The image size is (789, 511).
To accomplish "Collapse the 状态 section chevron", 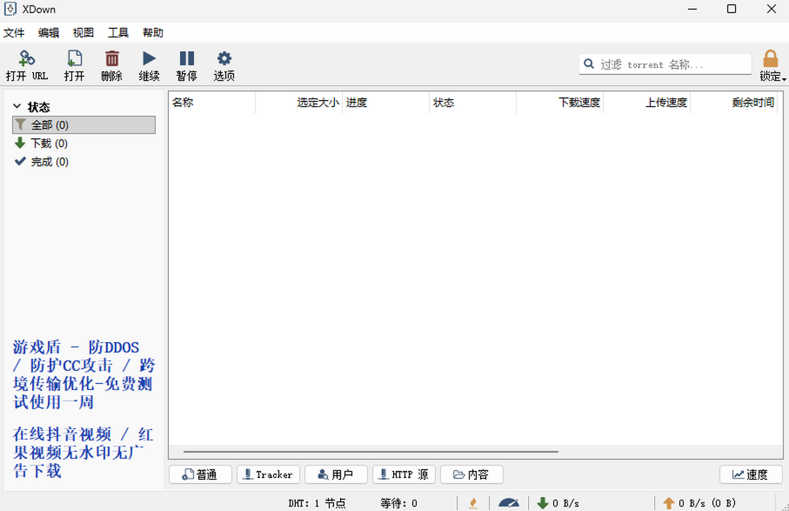I will 18,107.
